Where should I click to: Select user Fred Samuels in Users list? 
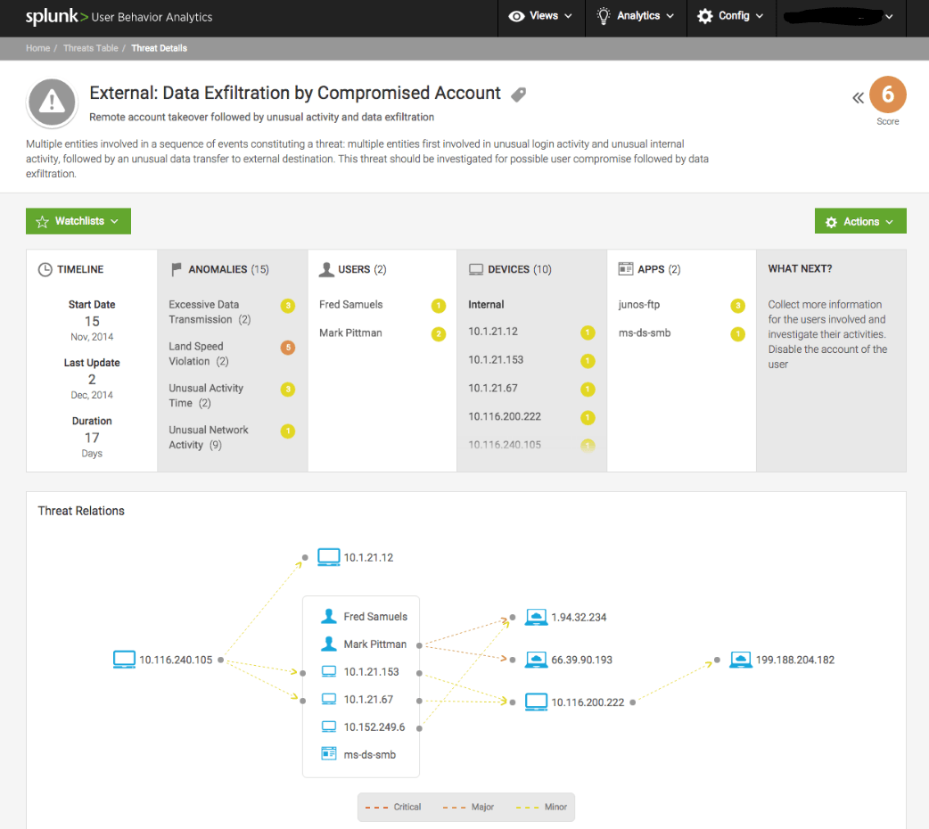[350, 305]
